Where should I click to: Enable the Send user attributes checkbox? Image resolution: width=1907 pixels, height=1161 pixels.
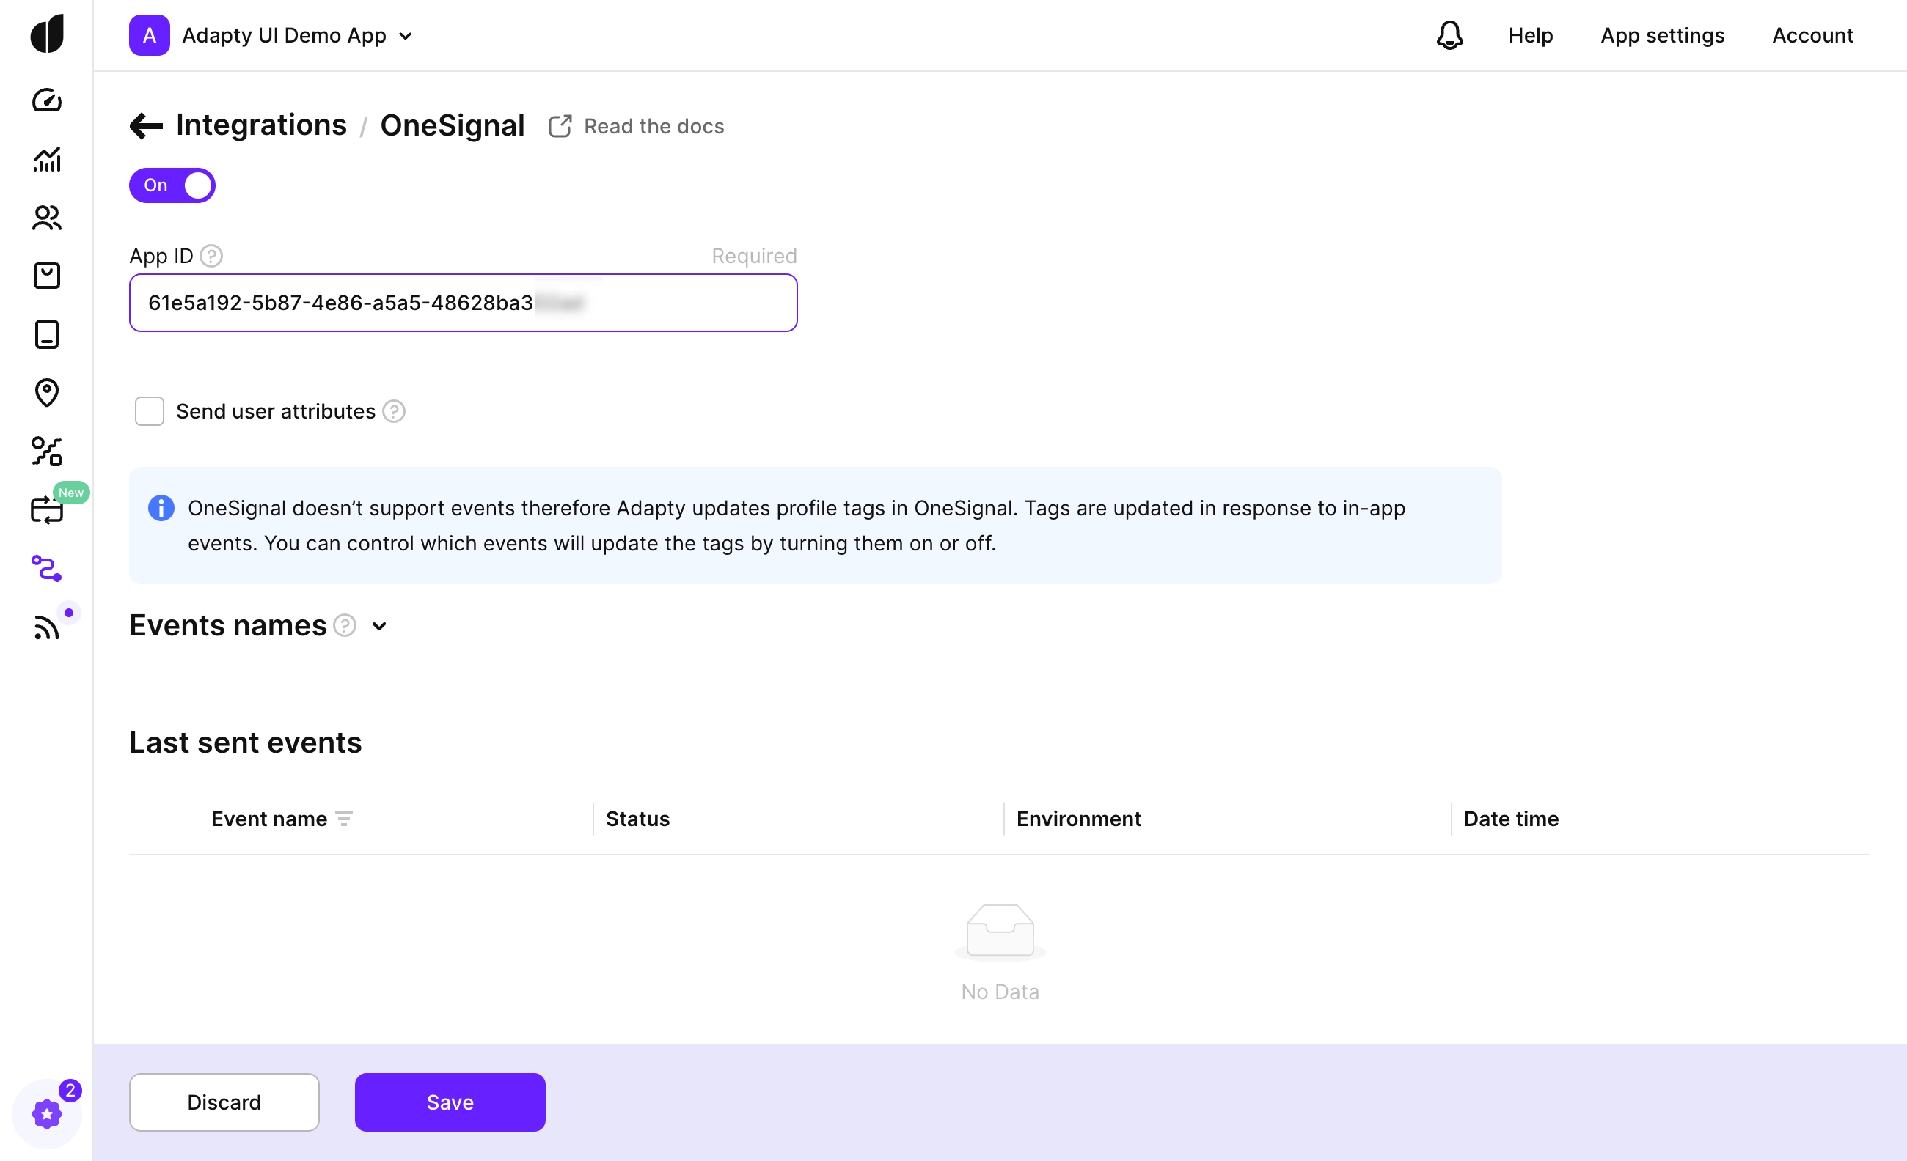(x=150, y=410)
